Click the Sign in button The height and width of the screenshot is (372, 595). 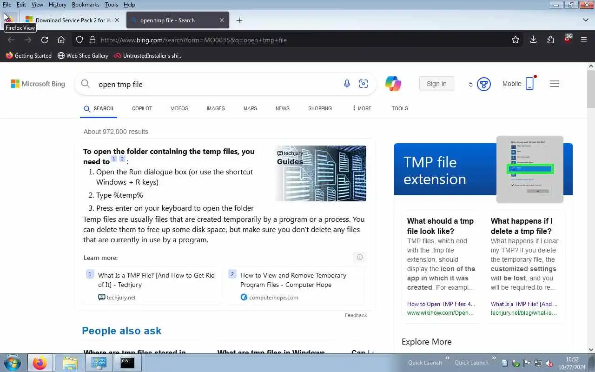pyautogui.click(x=436, y=84)
